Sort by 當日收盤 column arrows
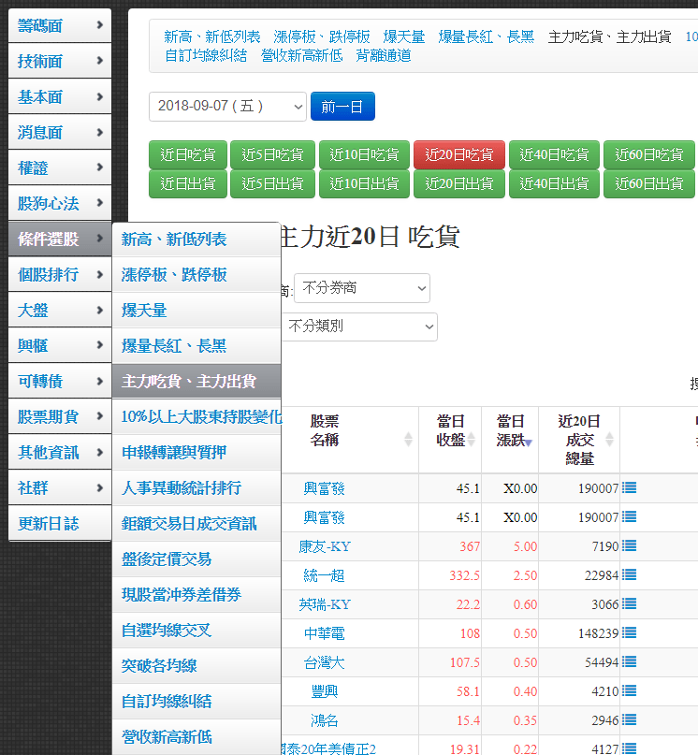Image resolution: width=698 pixels, height=755 pixels. tap(472, 440)
